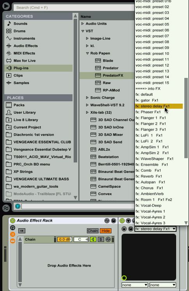Show the rack Macro controls icon
The height and width of the screenshot is (291, 189).
12,228
